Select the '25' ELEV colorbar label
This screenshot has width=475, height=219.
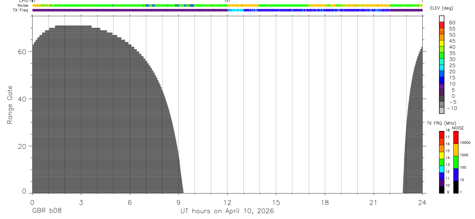coord(452,66)
